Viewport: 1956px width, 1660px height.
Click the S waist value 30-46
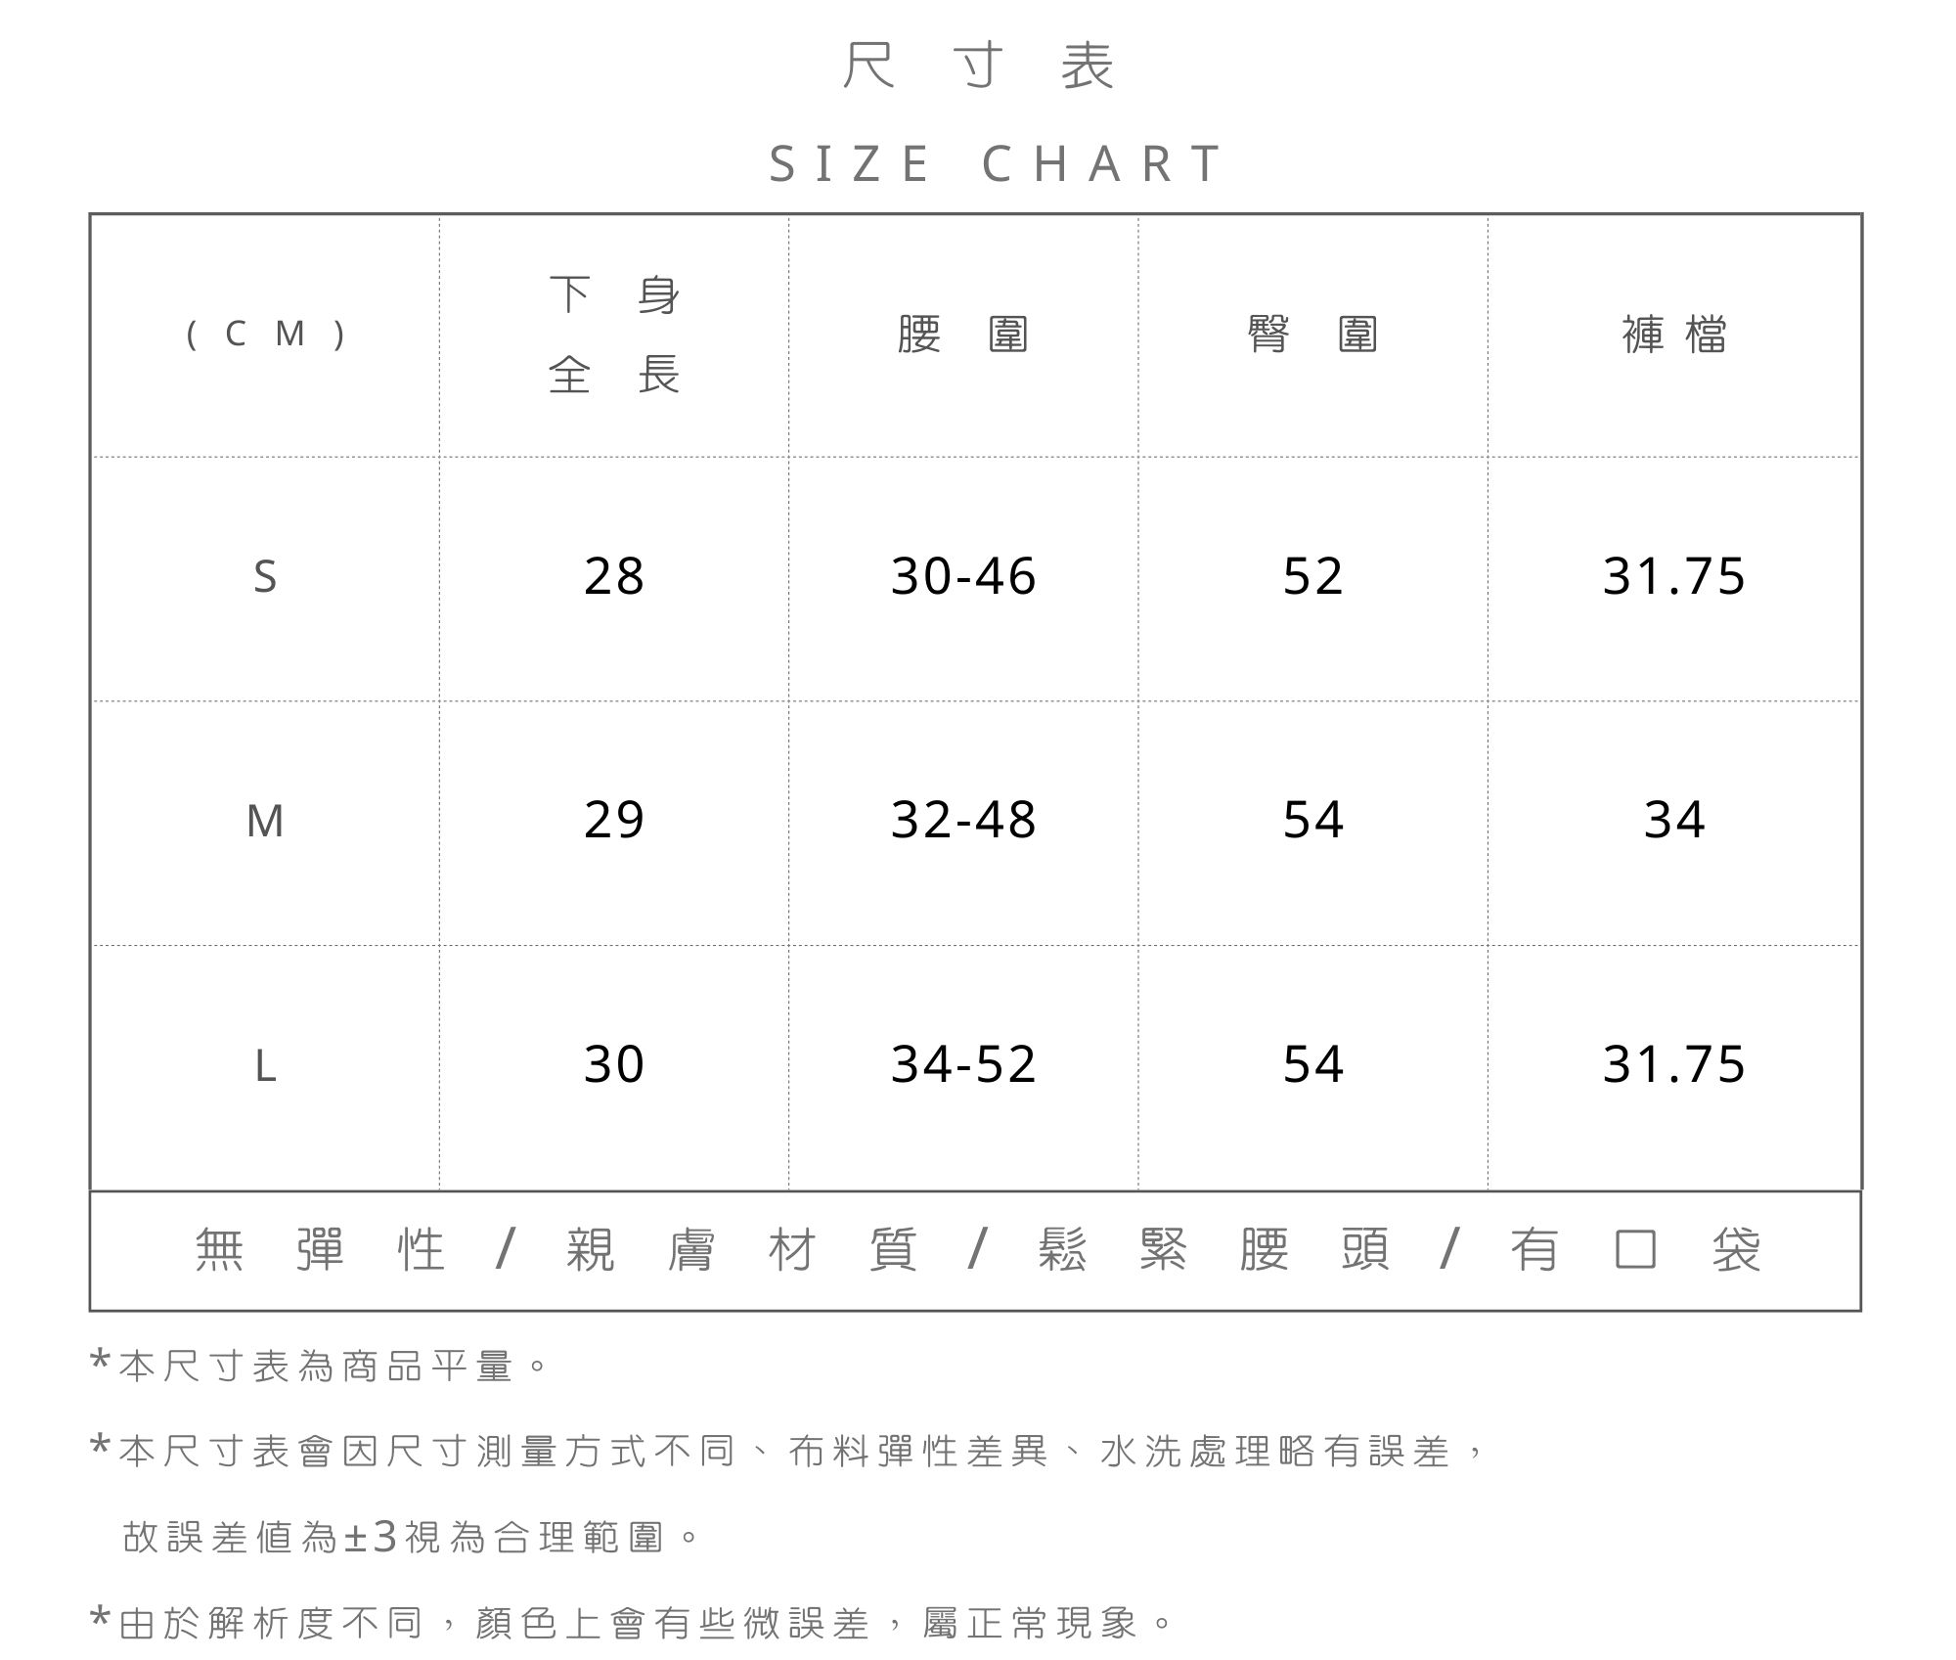pos(963,576)
